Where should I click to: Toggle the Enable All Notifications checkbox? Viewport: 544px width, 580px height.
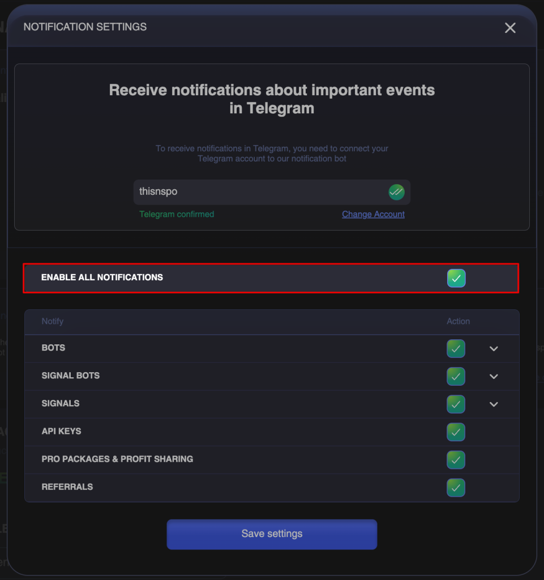(x=456, y=278)
